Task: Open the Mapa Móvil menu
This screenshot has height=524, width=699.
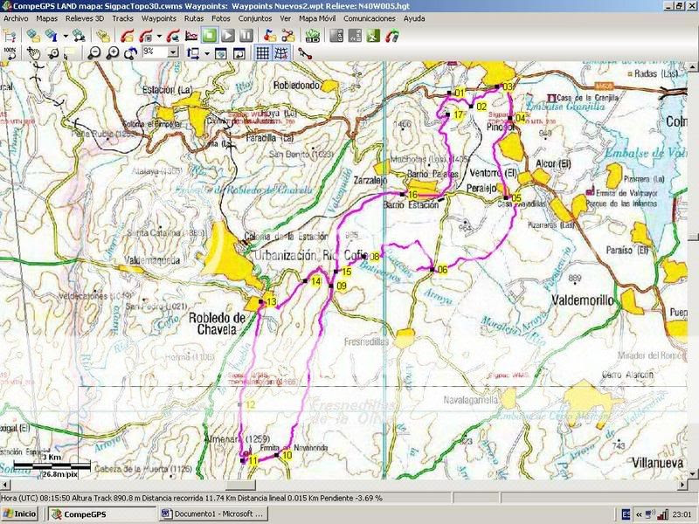Action: click(317, 18)
